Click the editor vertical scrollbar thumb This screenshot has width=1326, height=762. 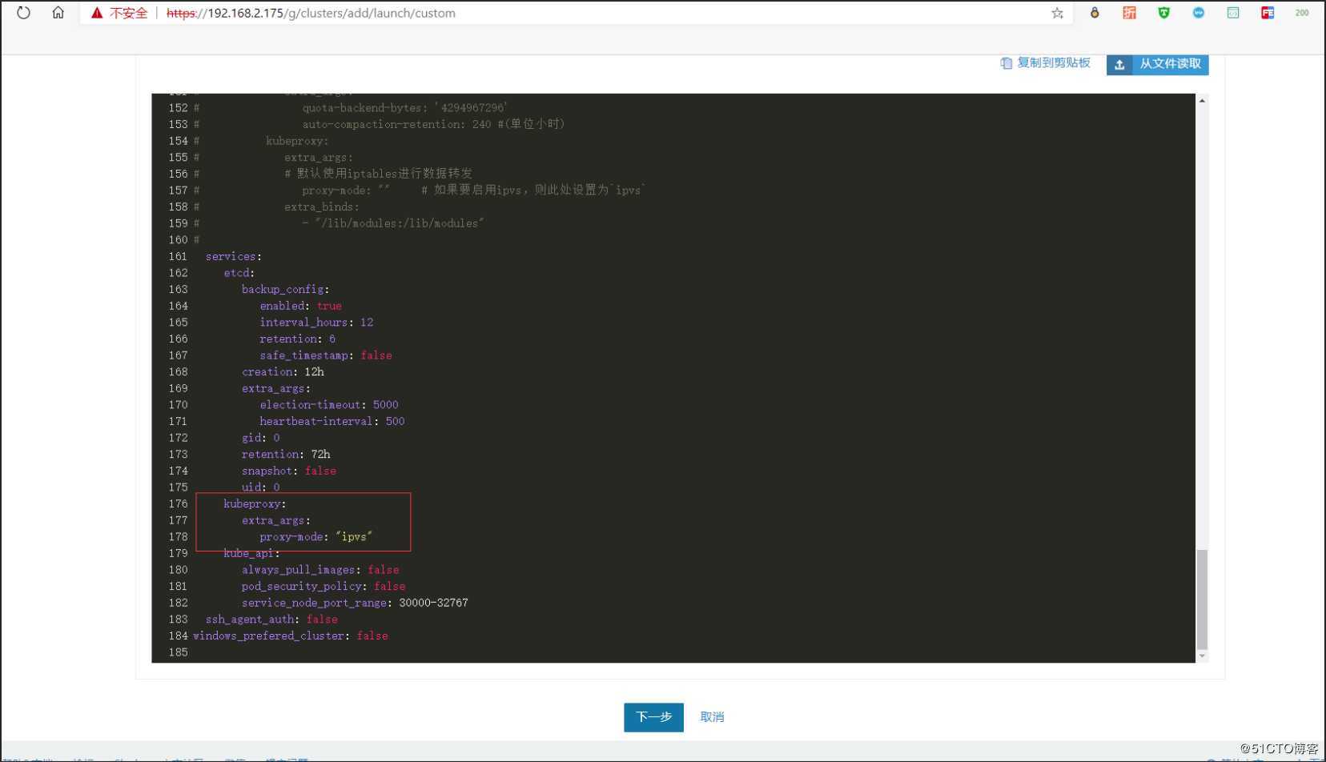[1202, 600]
